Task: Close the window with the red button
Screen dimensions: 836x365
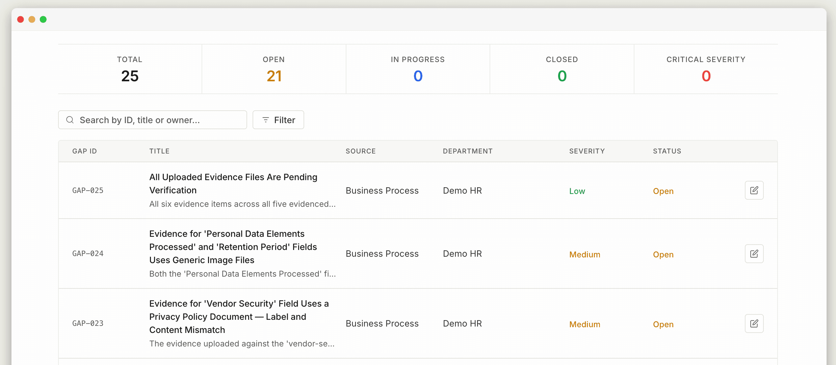Action: [21, 19]
